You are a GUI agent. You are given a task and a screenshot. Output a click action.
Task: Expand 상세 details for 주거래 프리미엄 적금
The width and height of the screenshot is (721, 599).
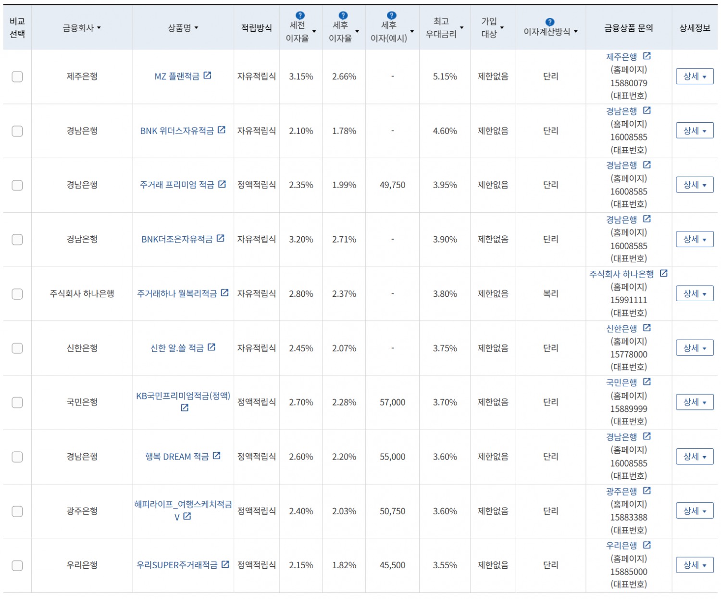click(695, 185)
